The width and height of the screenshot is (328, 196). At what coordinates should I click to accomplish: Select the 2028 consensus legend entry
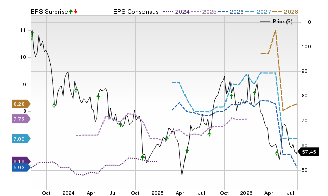[x=285, y=12]
